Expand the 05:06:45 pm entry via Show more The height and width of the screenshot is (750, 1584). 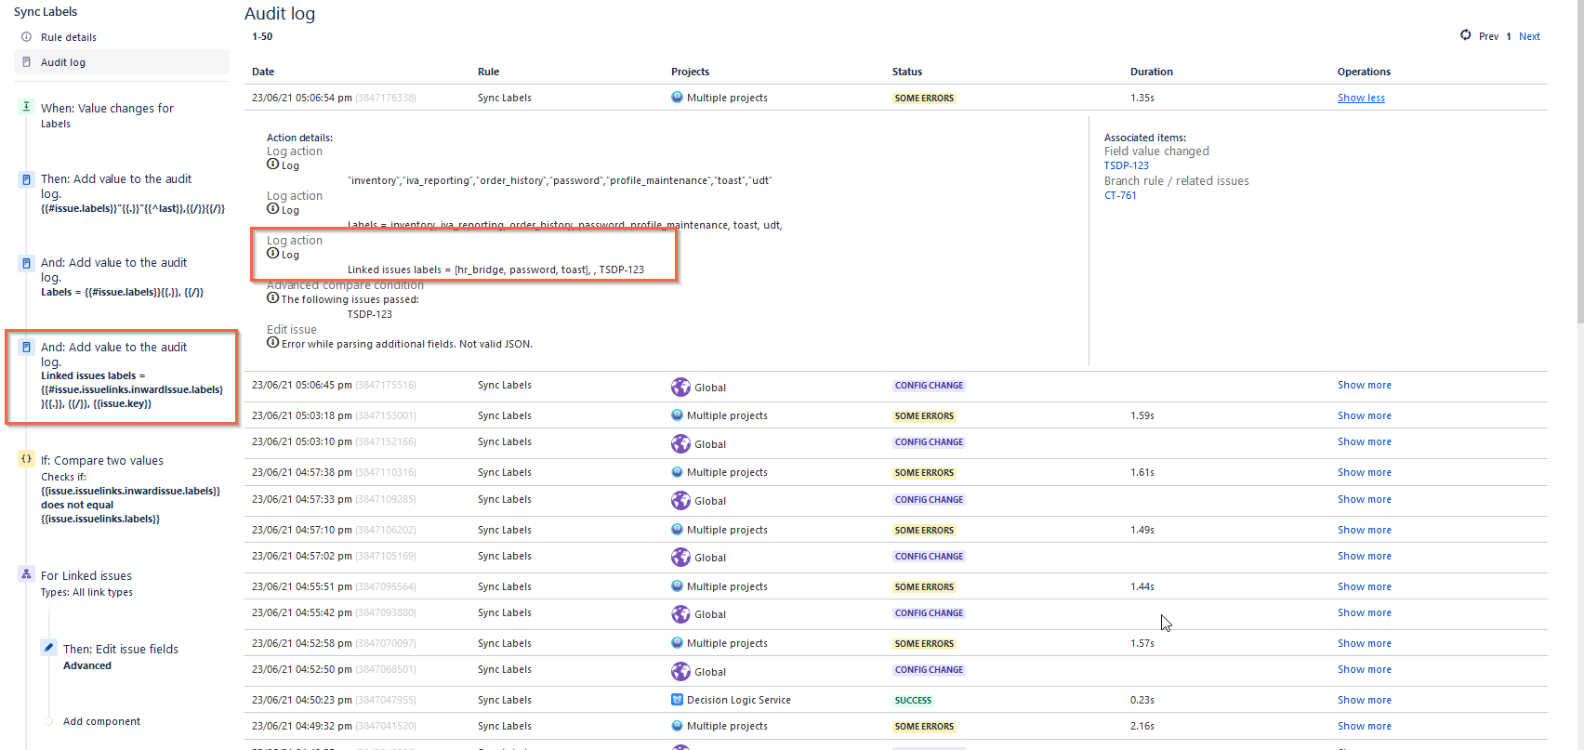[1365, 385]
